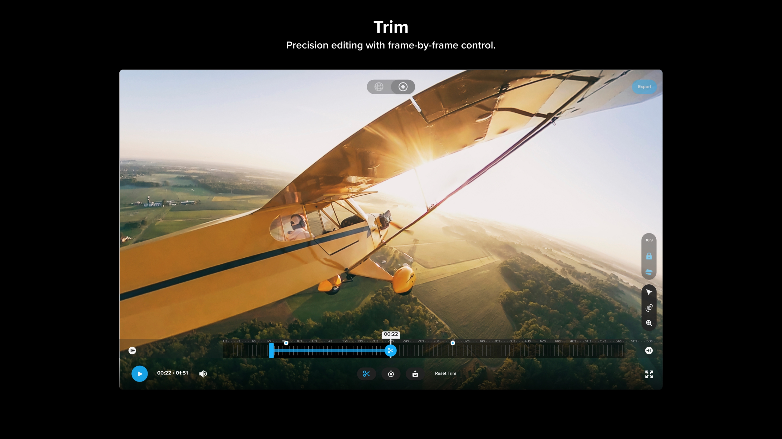Click the grab photo frame export icon
The height and width of the screenshot is (439, 782).
coord(415,374)
